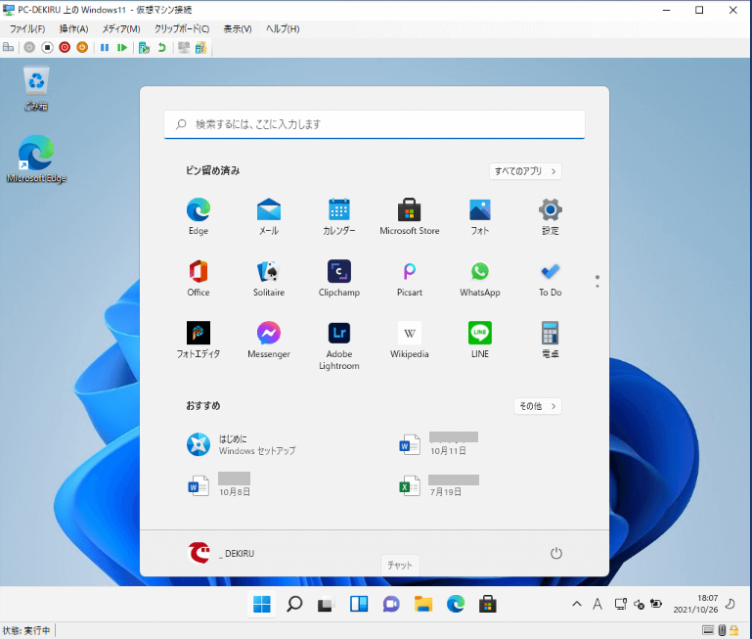Click the green Reset/Resume toolbar button

[122, 47]
